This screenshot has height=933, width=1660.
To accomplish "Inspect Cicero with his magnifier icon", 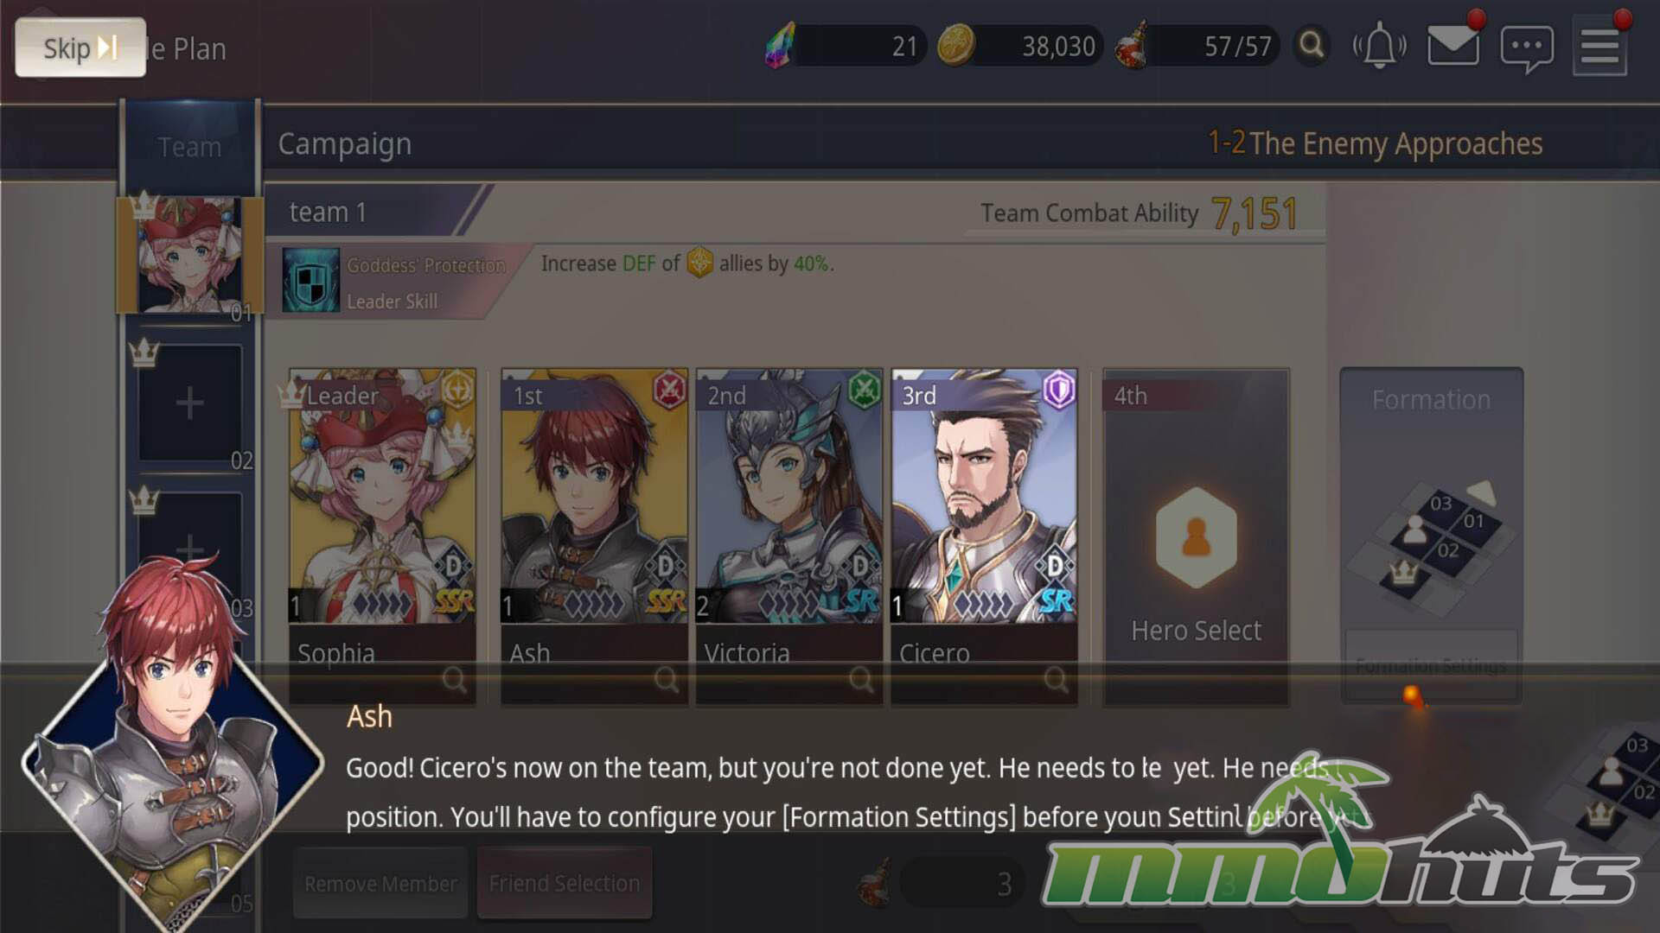I will (1056, 681).
